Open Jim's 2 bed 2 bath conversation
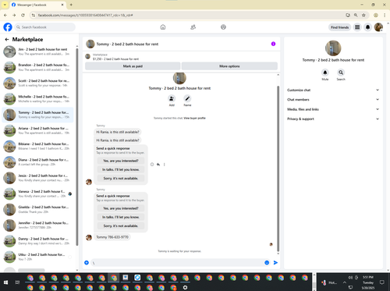390x291 pixels. click(x=37, y=51)
